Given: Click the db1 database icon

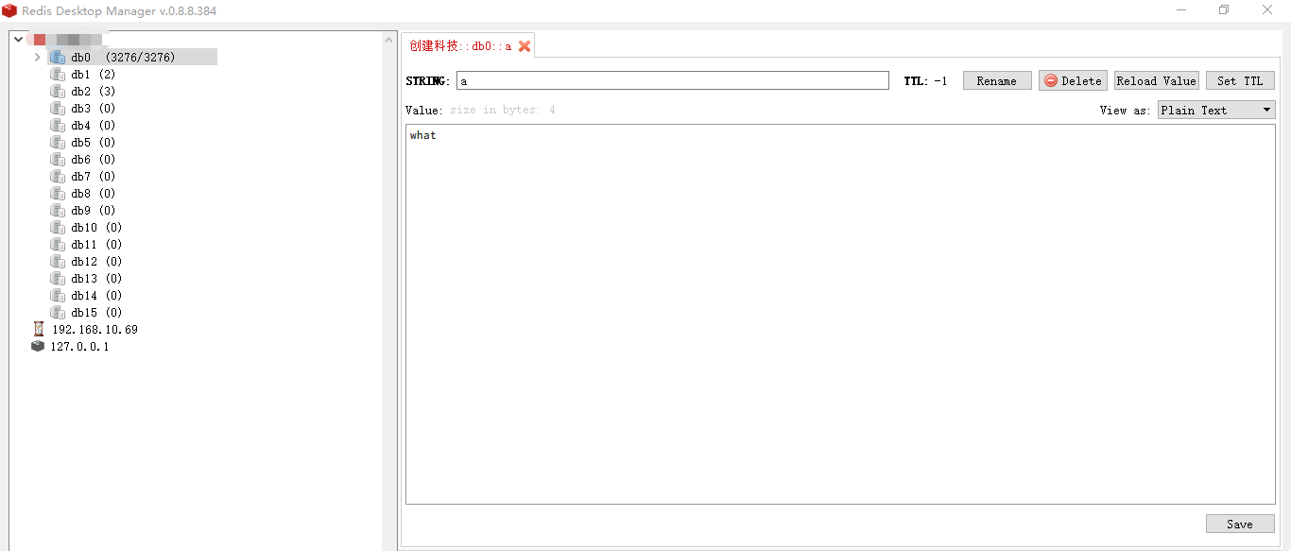Looking at the screenshot, I should (x=57, y=74).
